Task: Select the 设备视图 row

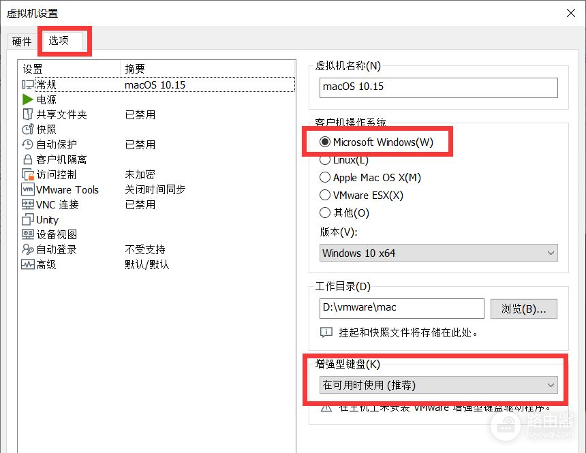Action: [157, 234]
